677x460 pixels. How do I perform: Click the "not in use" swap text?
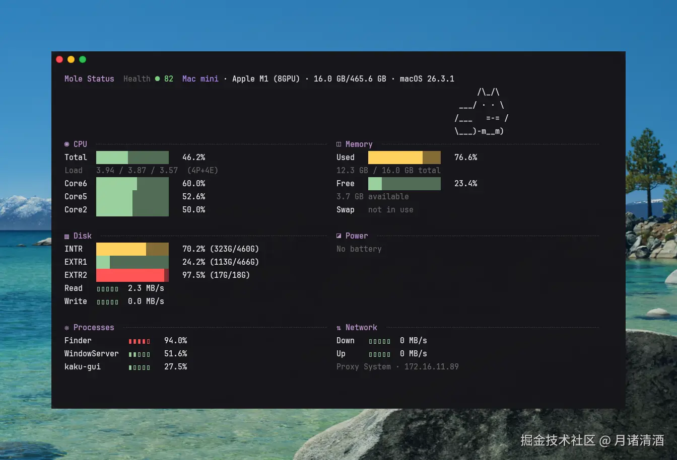391,210
